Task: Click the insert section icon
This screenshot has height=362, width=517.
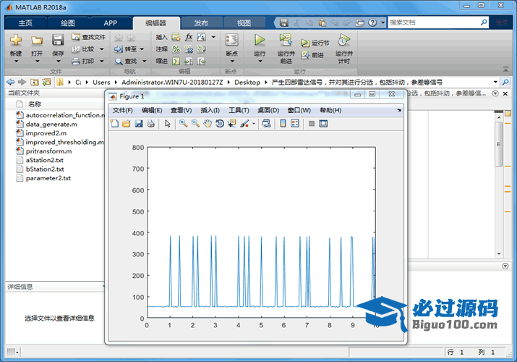Action: click(x=176, y=37)
